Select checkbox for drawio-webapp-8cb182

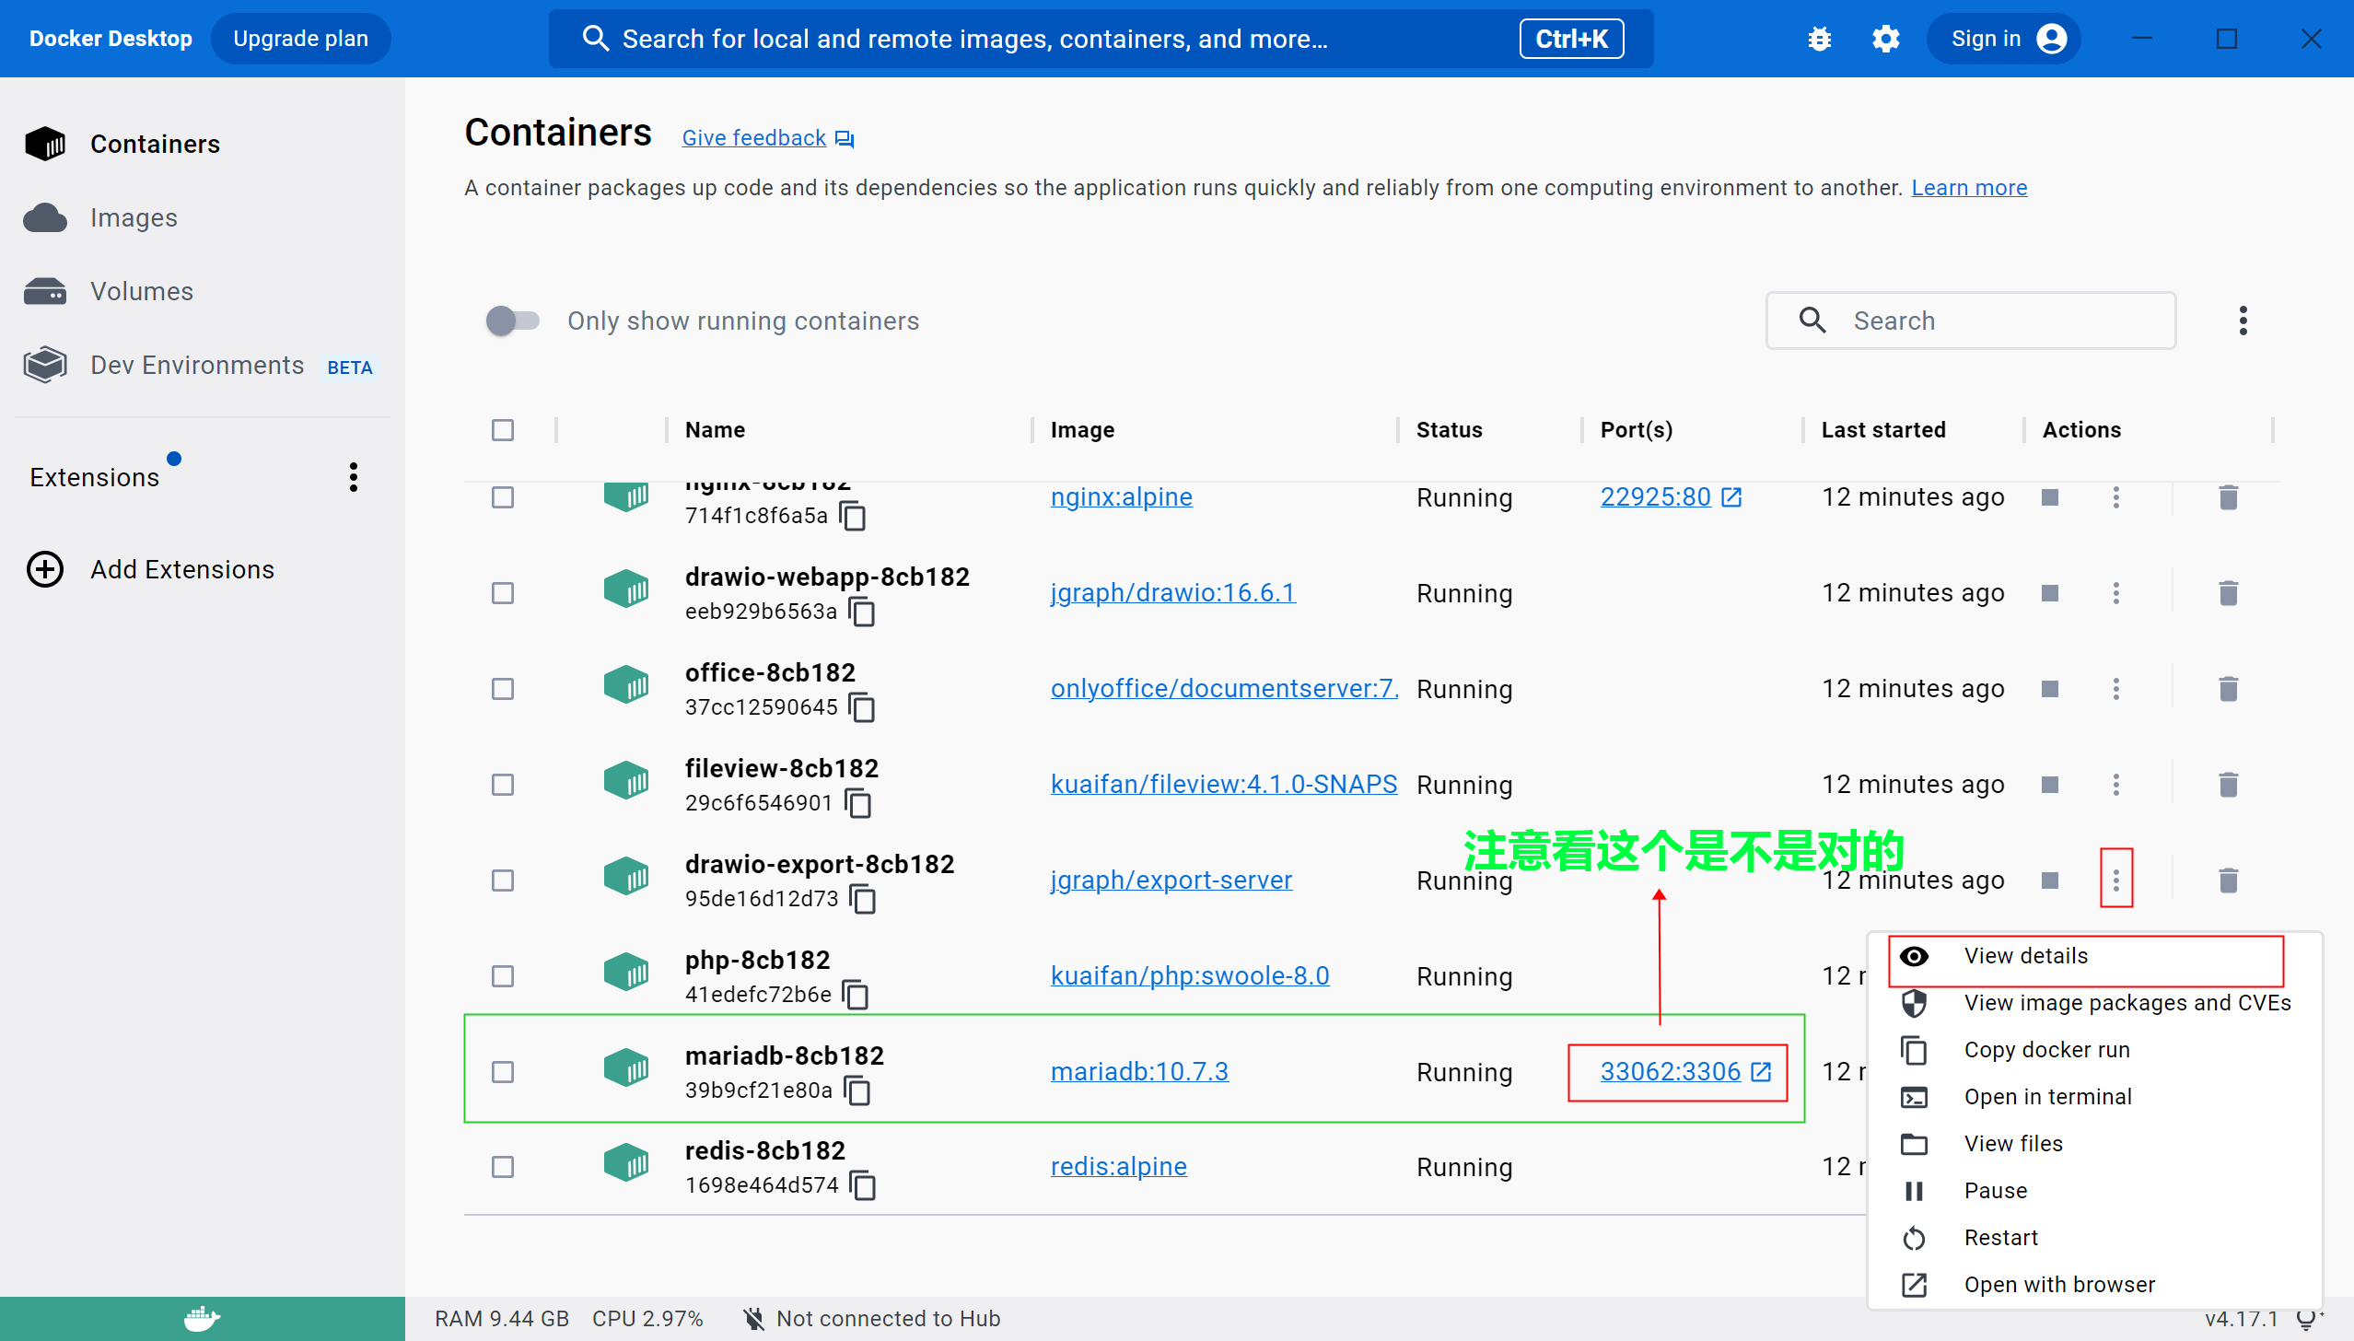coord(503,593)
